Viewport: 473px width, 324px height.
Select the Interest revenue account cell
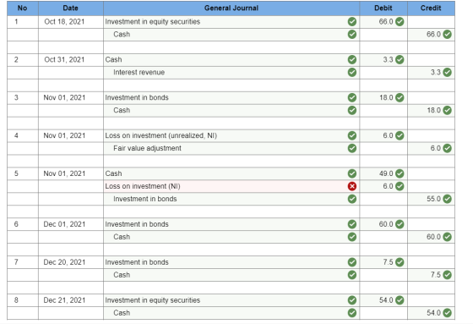[x=231, y=72]
